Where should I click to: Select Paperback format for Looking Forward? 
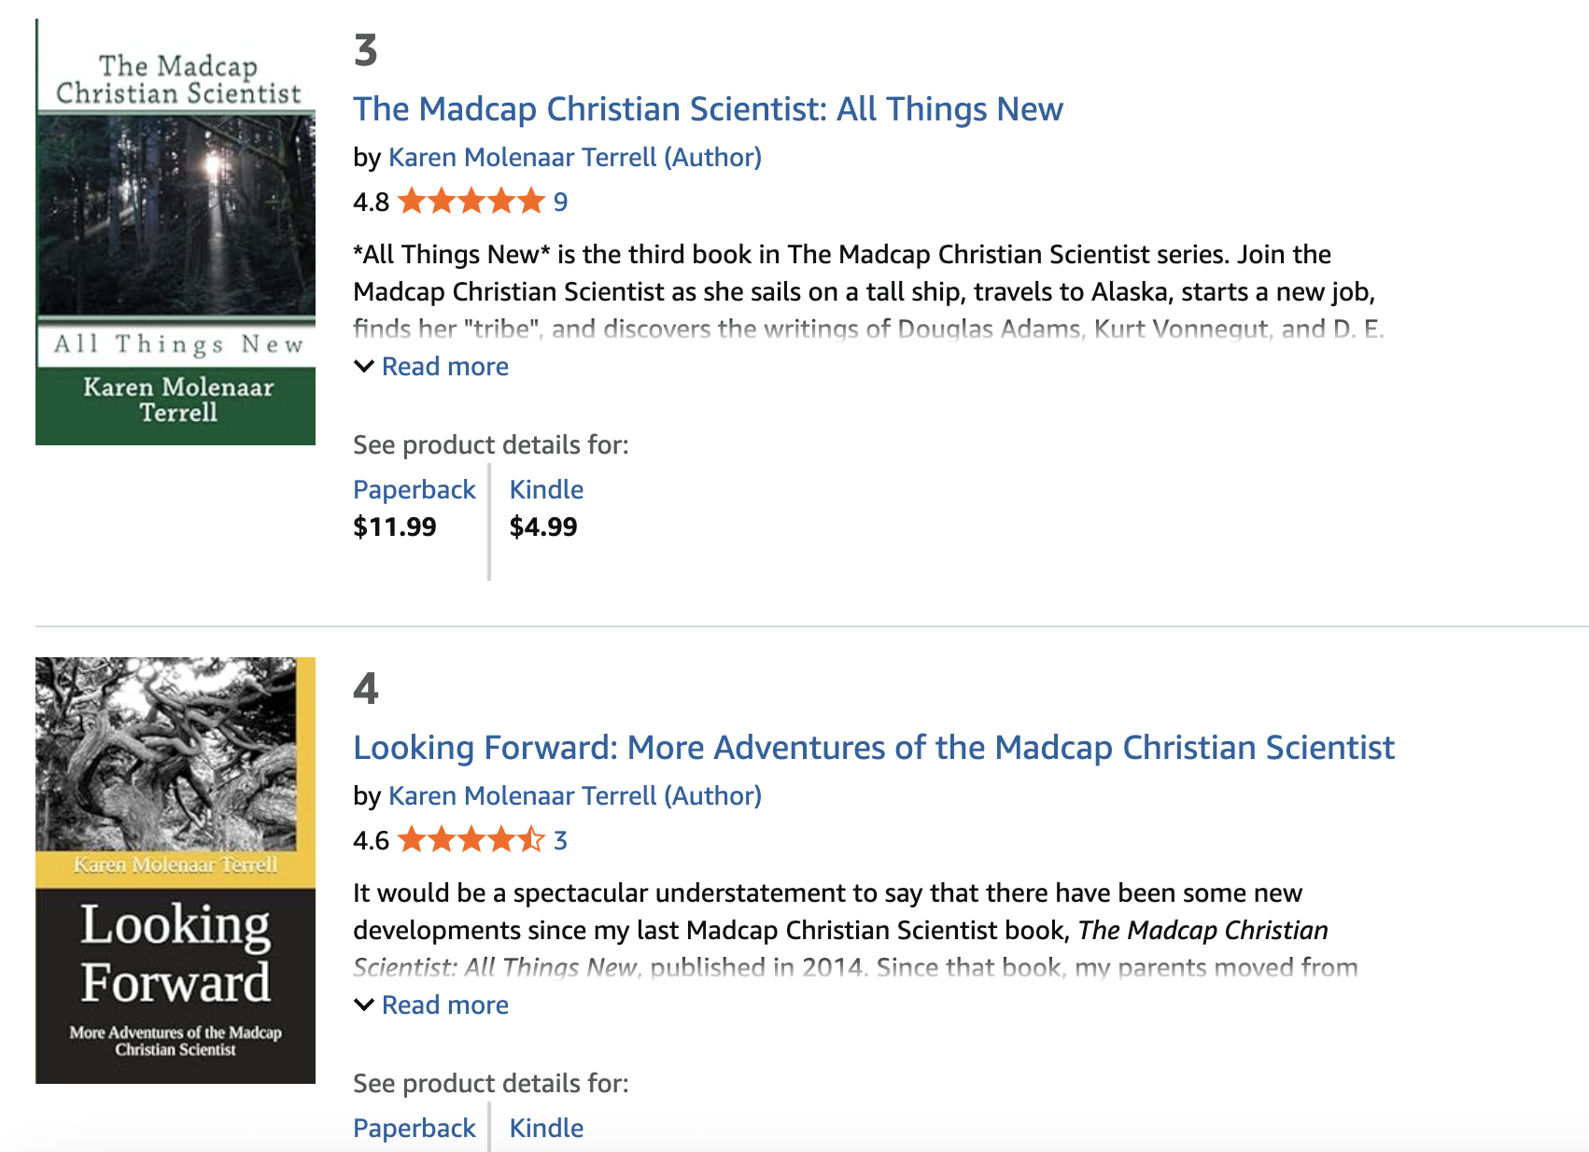point(415,1128)
